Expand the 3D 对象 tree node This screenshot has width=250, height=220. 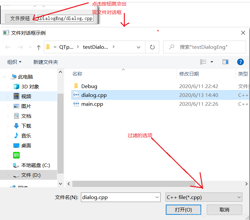point(8,87)
